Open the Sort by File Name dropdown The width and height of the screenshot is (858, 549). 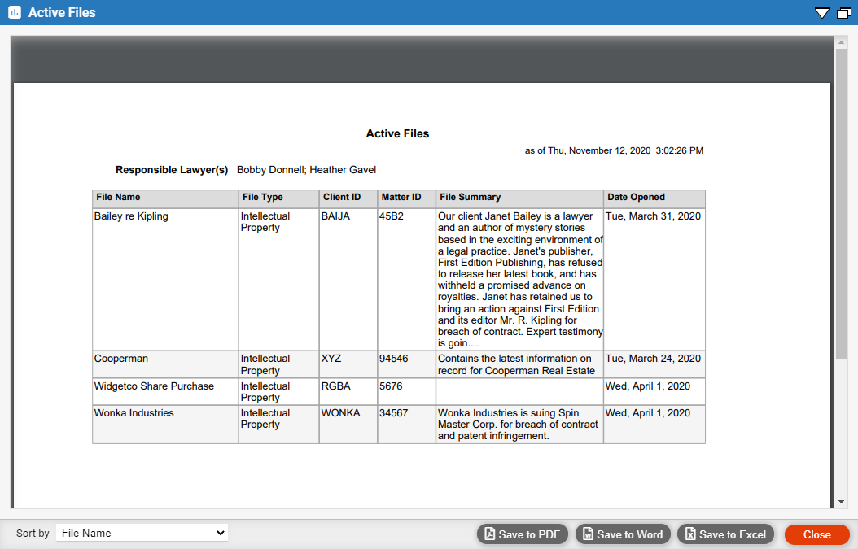click(x=142, y=533)
